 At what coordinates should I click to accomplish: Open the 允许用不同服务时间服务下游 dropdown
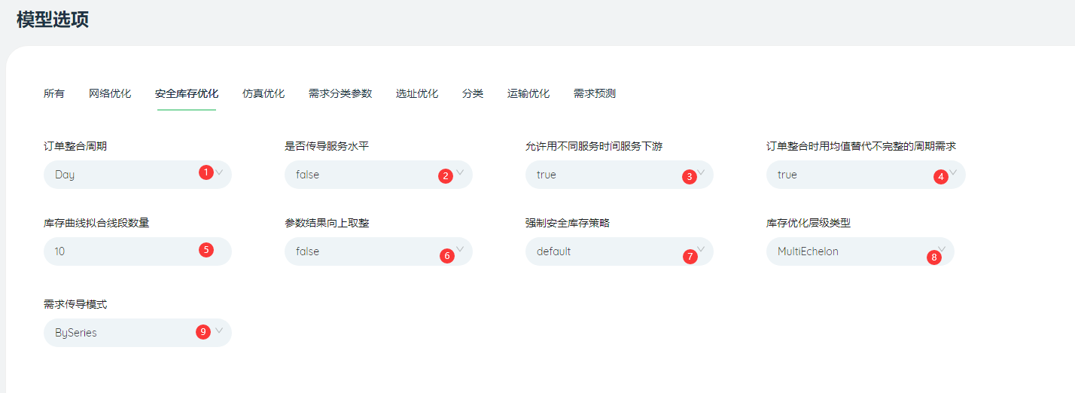tap(620, 175)
